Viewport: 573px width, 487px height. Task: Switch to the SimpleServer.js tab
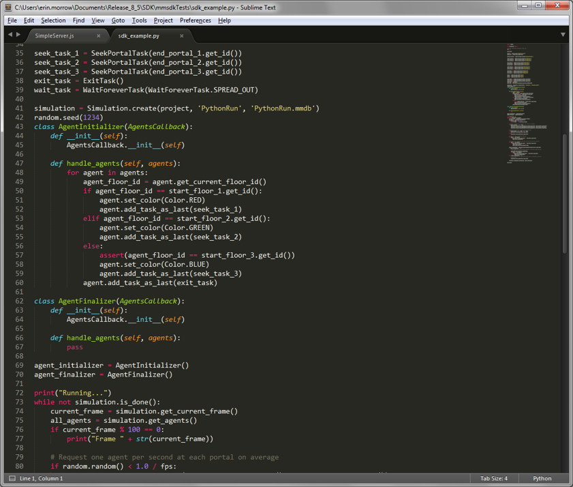(55, 35)
